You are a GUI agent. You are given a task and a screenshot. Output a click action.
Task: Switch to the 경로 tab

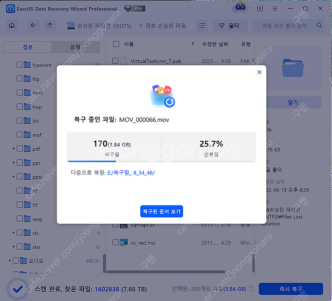pos(27,47)
